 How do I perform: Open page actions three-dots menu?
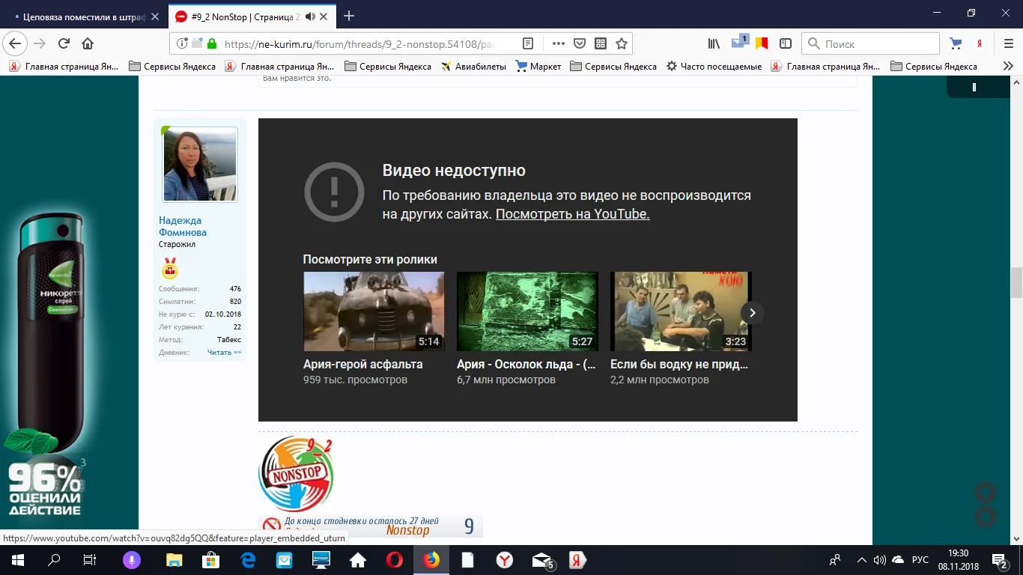coord(558,43)
